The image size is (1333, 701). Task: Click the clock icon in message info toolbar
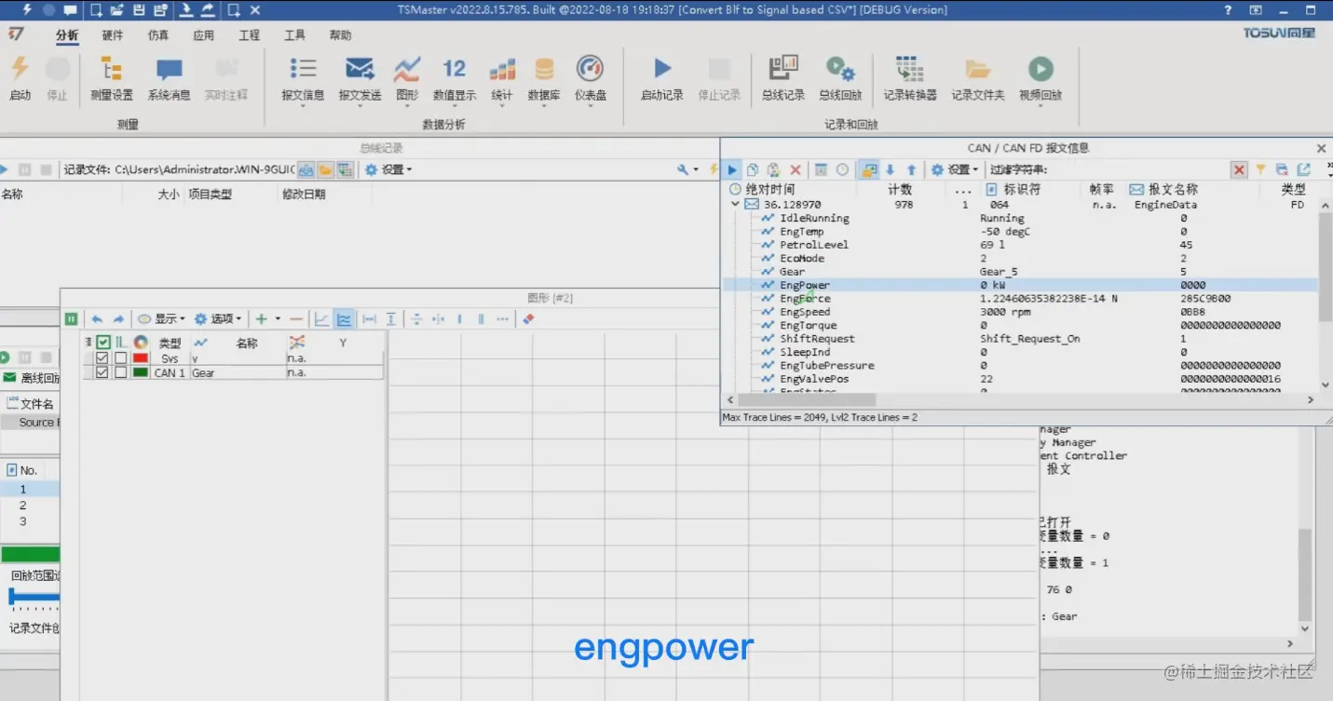coord(842,169)
